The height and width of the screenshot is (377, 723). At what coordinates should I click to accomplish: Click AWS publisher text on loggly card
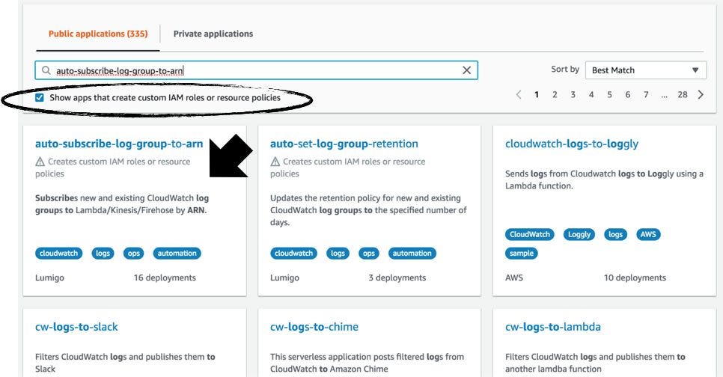coord(514,278)
